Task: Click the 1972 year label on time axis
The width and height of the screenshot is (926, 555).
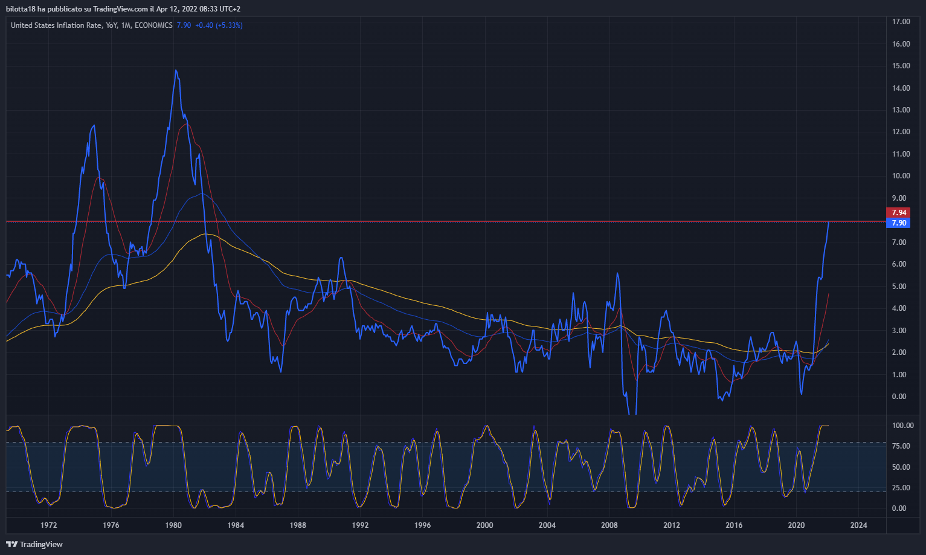Action: point(49,525)
